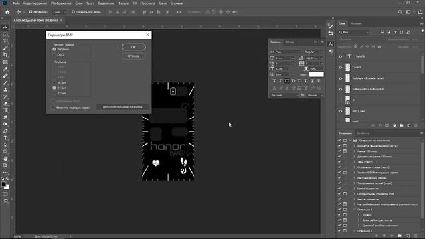Filter layers by adjustment layer icon
This screenshot has height=239, width=425.
(x=389, y=32)
